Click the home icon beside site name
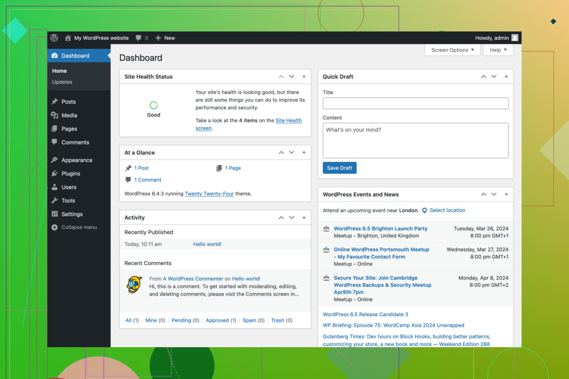 (68, 38)
